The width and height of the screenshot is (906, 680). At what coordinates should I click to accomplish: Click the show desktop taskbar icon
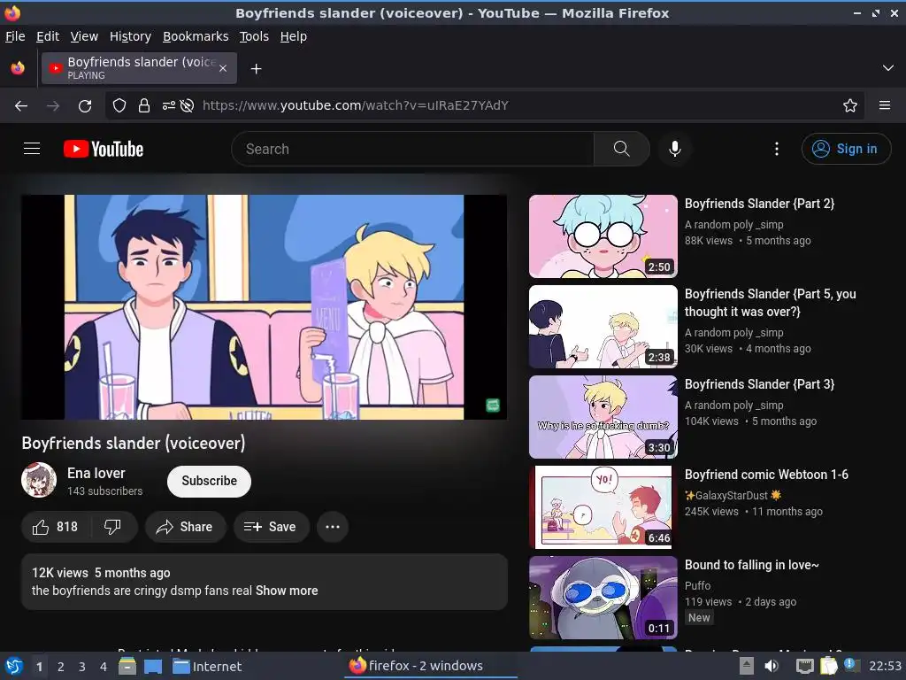(153, 666)
